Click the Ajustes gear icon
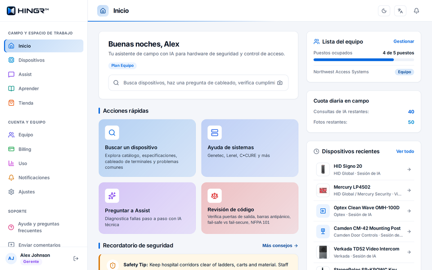The width and height of the screenshot is (432, 270). coord(11,192)
